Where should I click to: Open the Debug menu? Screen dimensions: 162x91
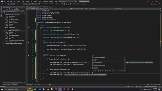click(27, 1)
